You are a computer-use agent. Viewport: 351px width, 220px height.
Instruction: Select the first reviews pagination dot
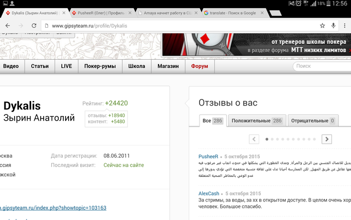point(267,139)
